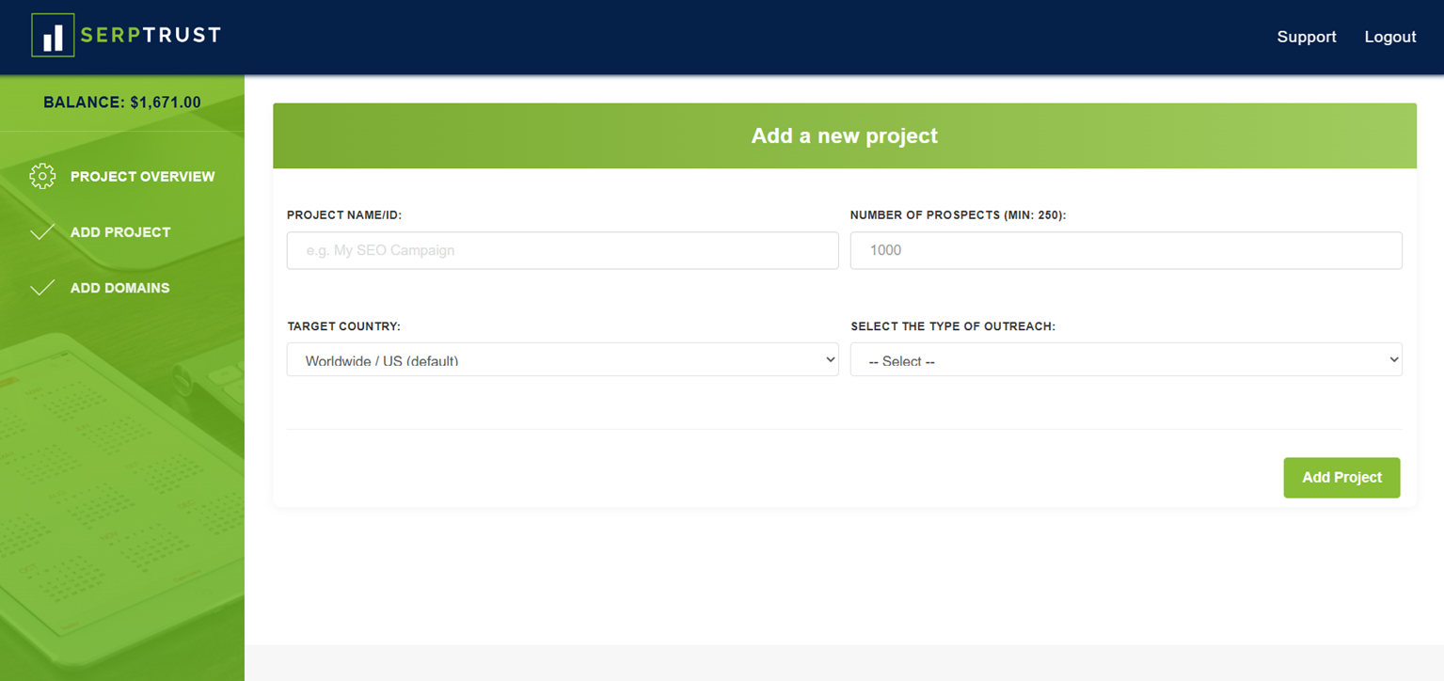Select Add Project in the sidebar menu
The width and height of the screenshot is (1444, 681).
(120, 231)
